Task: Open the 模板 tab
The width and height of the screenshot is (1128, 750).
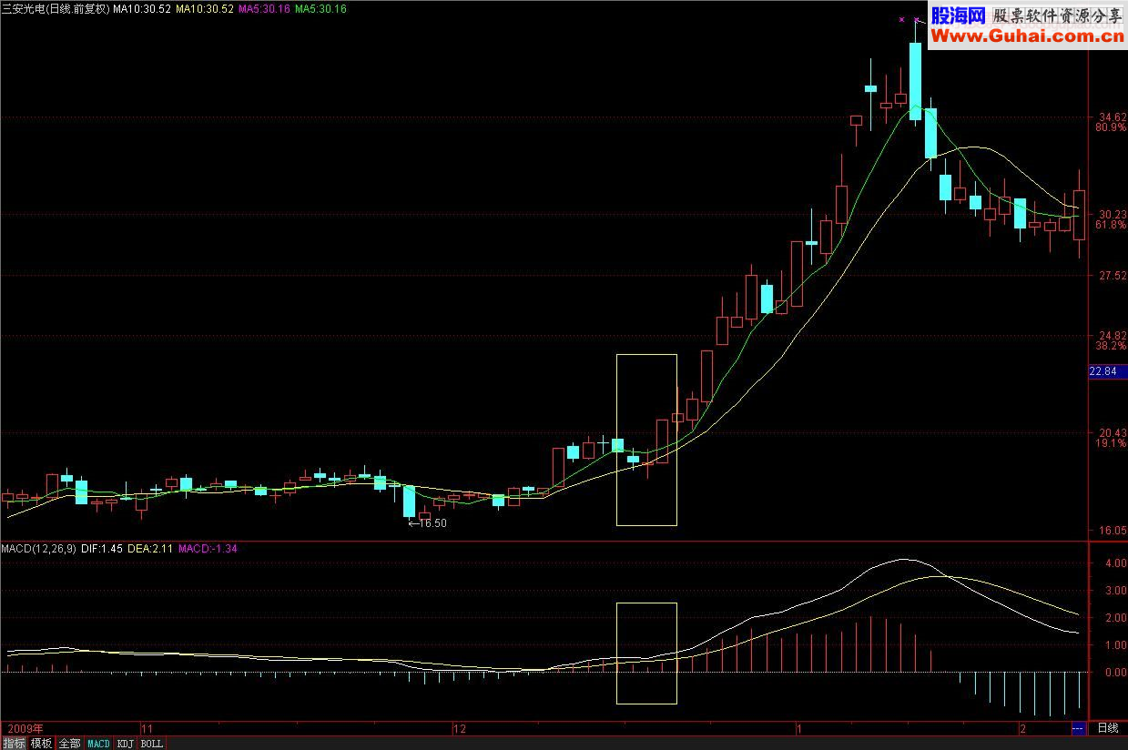Action: 41,744
